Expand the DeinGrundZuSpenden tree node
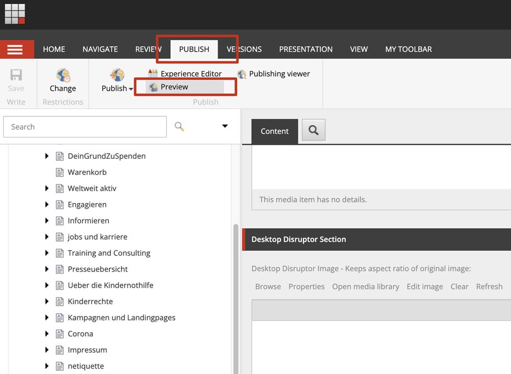Image resolution: width=511 pixels, height=374 pixels. click(47, 156)
